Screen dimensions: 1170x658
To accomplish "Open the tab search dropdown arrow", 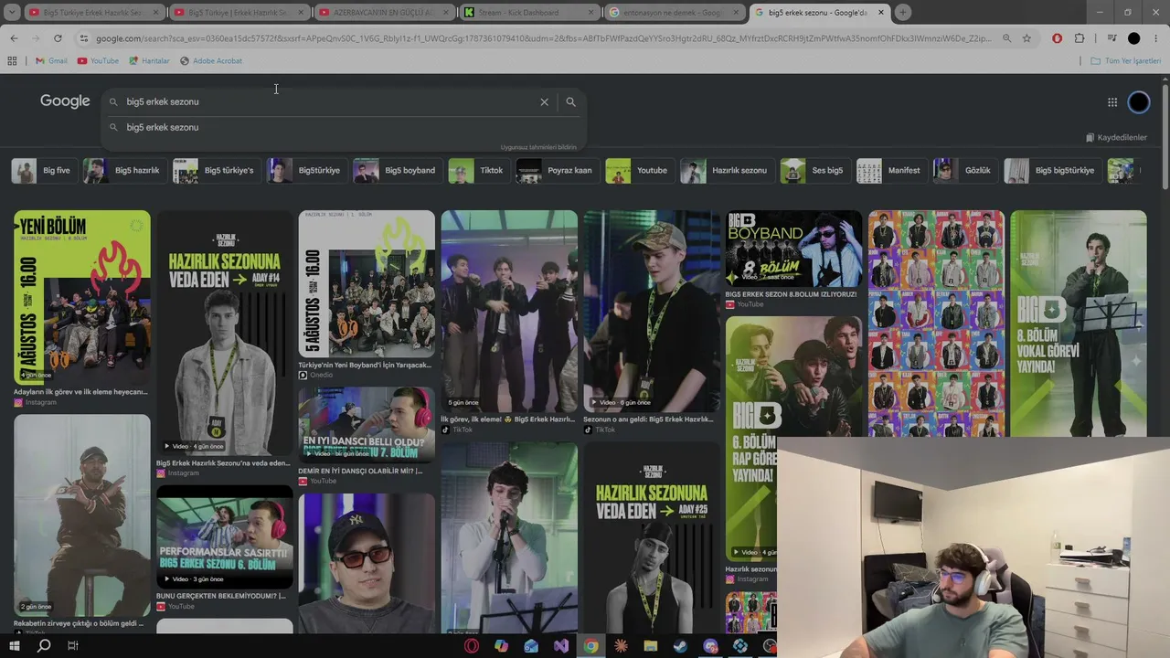I will (x=12, y=13).
